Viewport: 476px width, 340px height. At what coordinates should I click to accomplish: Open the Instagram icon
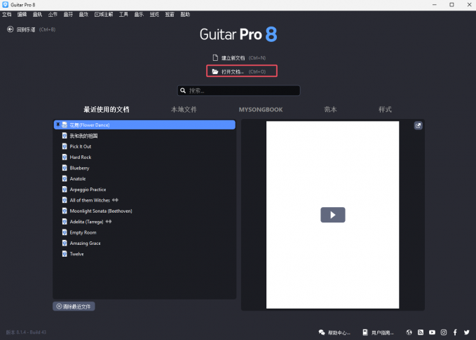(444, 332)
